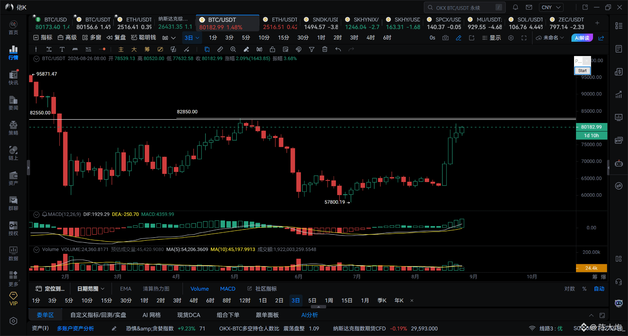Click the magnifier zoom-in tool
Viewport: 628px width, 336px height.
(233, 49)
